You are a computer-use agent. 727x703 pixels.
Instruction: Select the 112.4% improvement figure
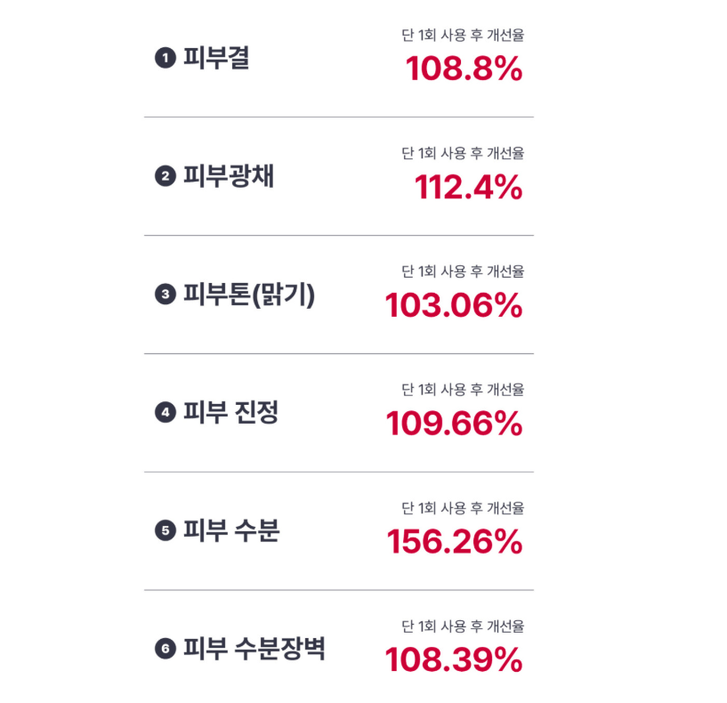[468, 188]
